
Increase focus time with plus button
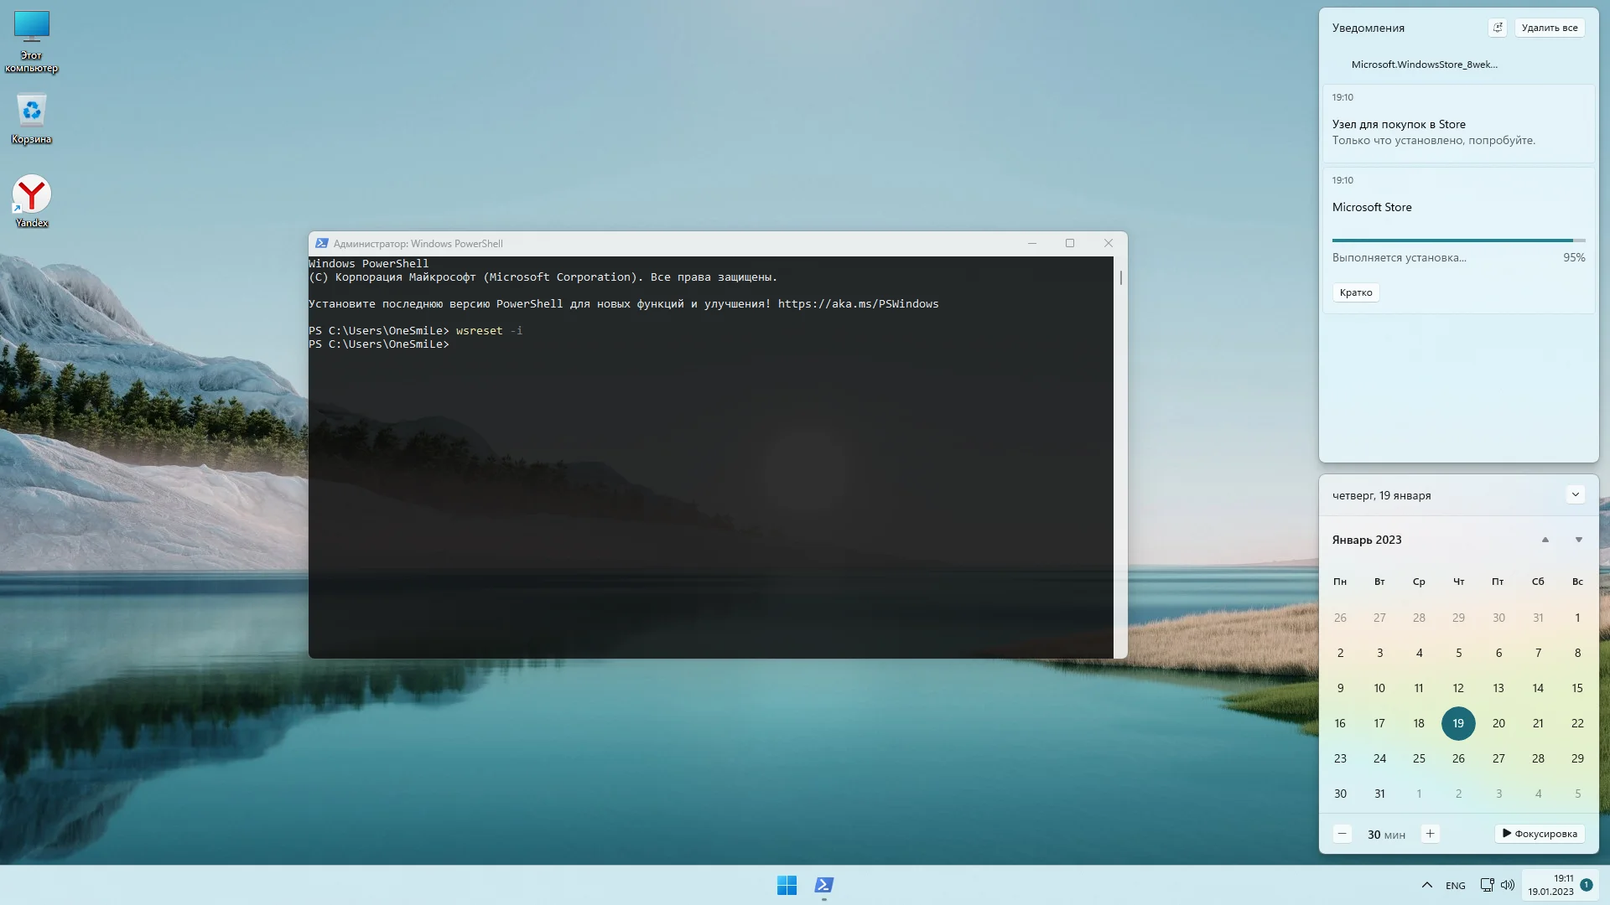click(x=1431, y=834)
